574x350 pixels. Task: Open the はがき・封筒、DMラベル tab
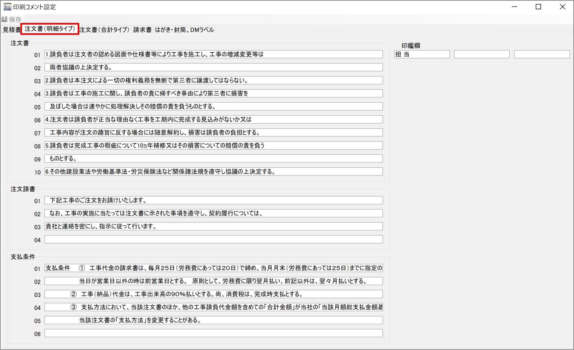(184, 30)
